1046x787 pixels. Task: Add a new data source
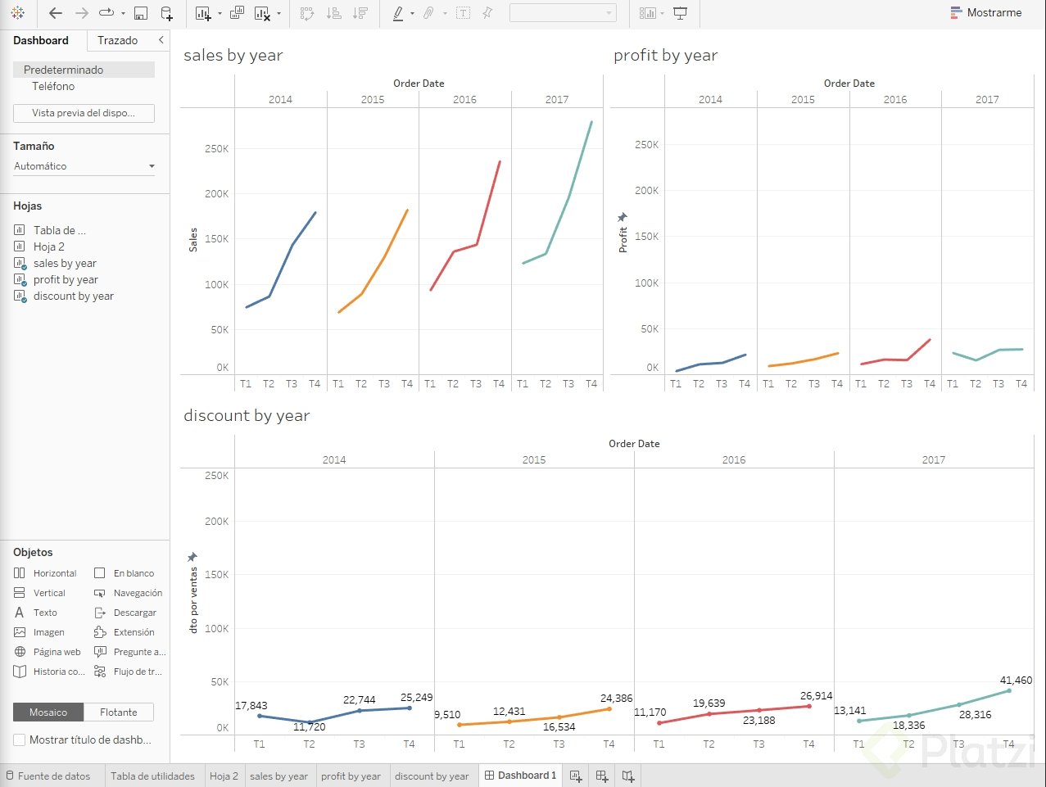pyautogui.click(x=166, y=13)
